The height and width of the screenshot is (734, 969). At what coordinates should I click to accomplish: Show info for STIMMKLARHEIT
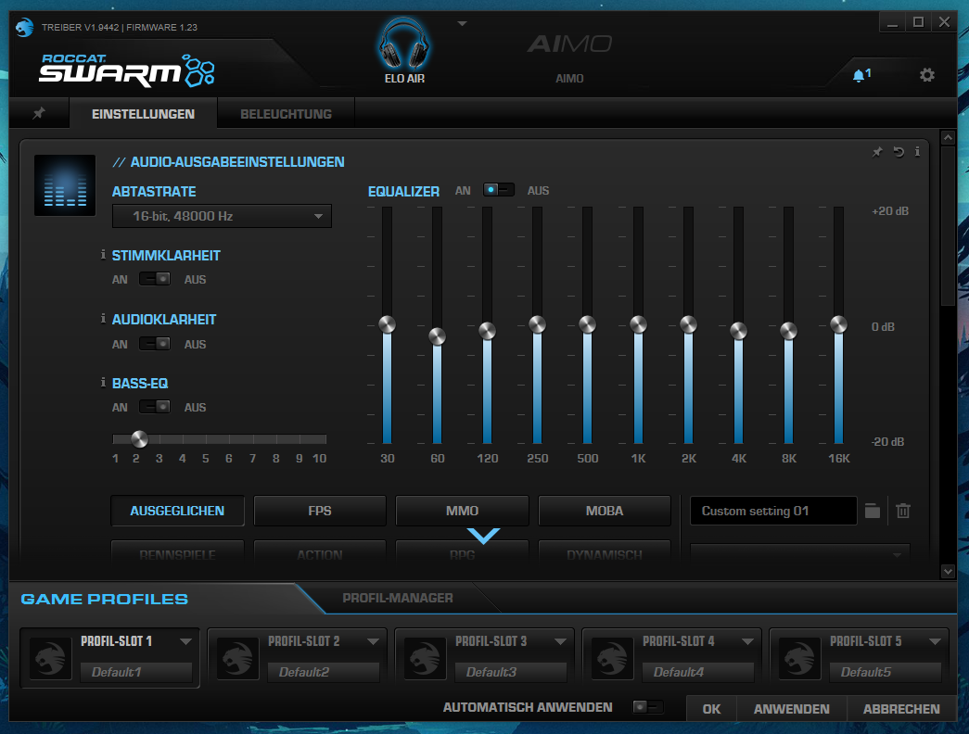coord(103,255)
